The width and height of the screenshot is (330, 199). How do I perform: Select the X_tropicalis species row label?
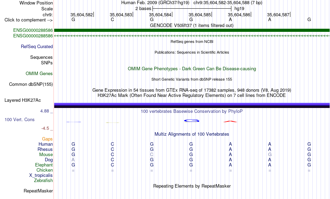click(x=41, y=175)
